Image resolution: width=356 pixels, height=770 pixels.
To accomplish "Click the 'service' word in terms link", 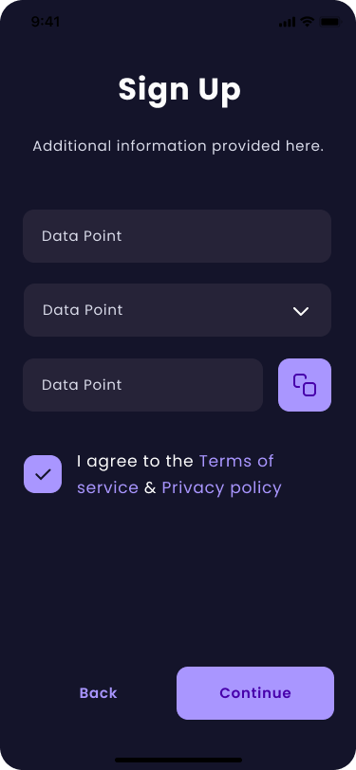I will click(x=107, y=488).
